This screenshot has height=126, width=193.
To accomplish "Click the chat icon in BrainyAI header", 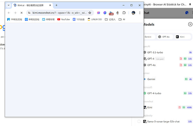I will click(187, 13).
